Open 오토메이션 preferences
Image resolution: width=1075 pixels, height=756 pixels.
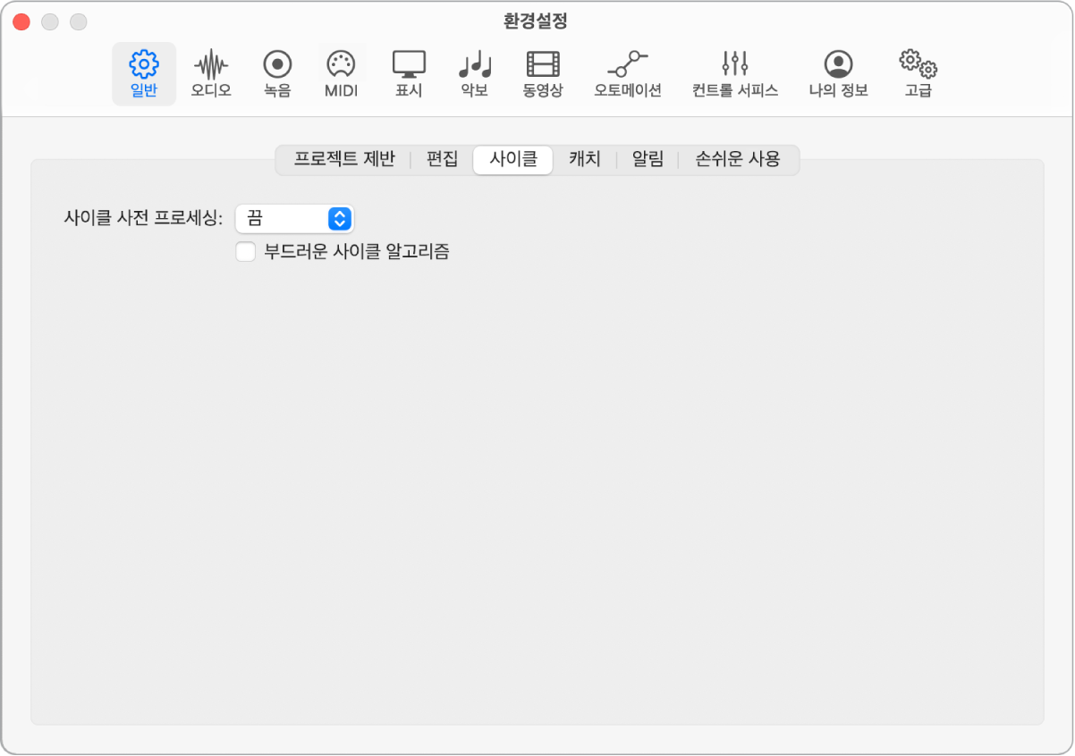click(x=628, y=71)
